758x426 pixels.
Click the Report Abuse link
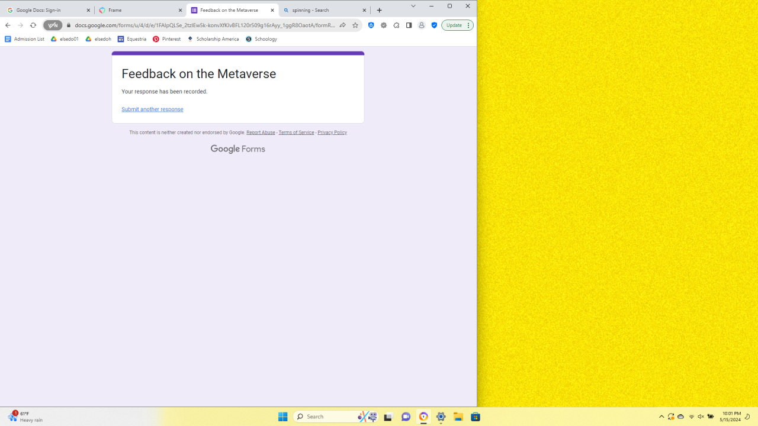[261, 133]
